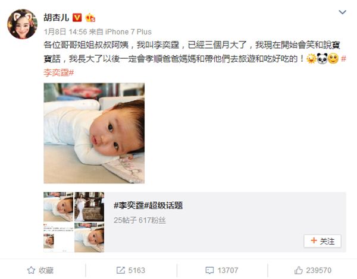Open the 1月8日 14:56 timestamp link
The image size is (357, 279).
point(65,31)
